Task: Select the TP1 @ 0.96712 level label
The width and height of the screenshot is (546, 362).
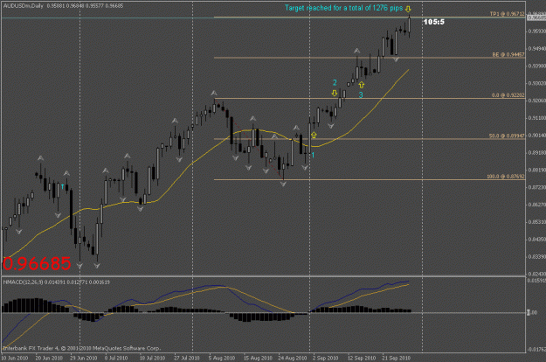Action: coord(507,14)
